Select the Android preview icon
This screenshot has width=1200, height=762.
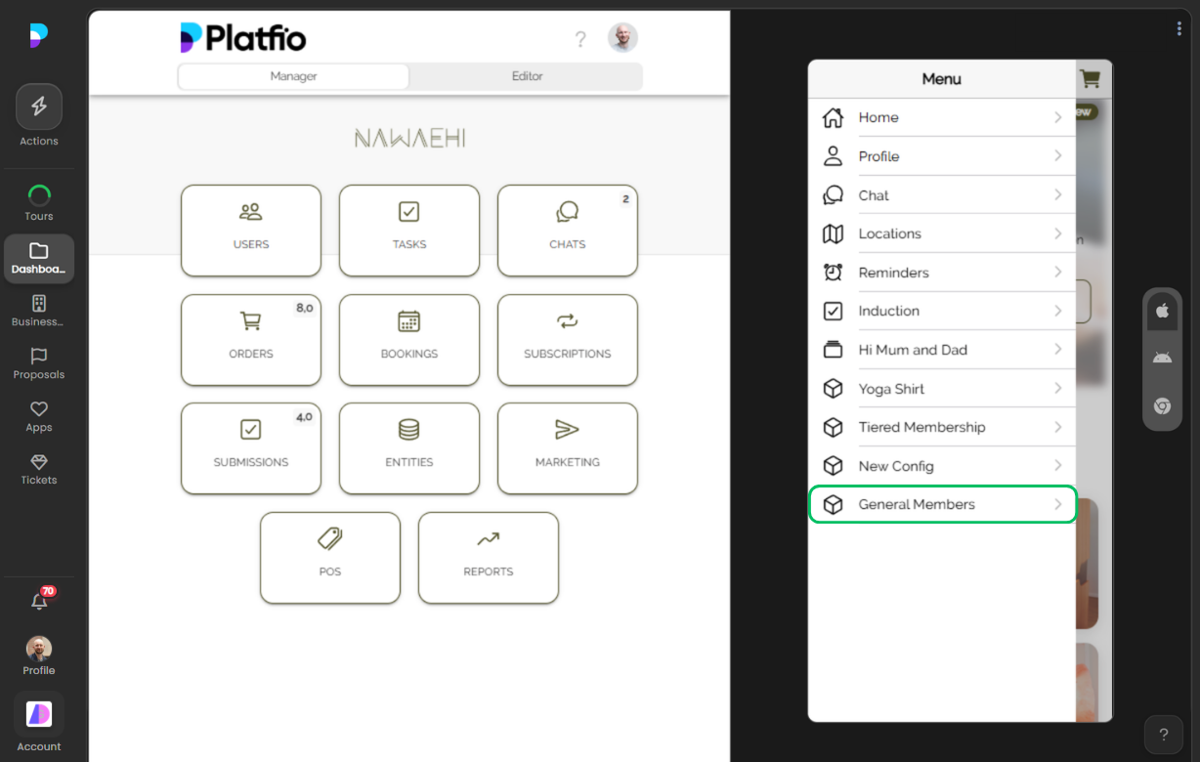1162,357
